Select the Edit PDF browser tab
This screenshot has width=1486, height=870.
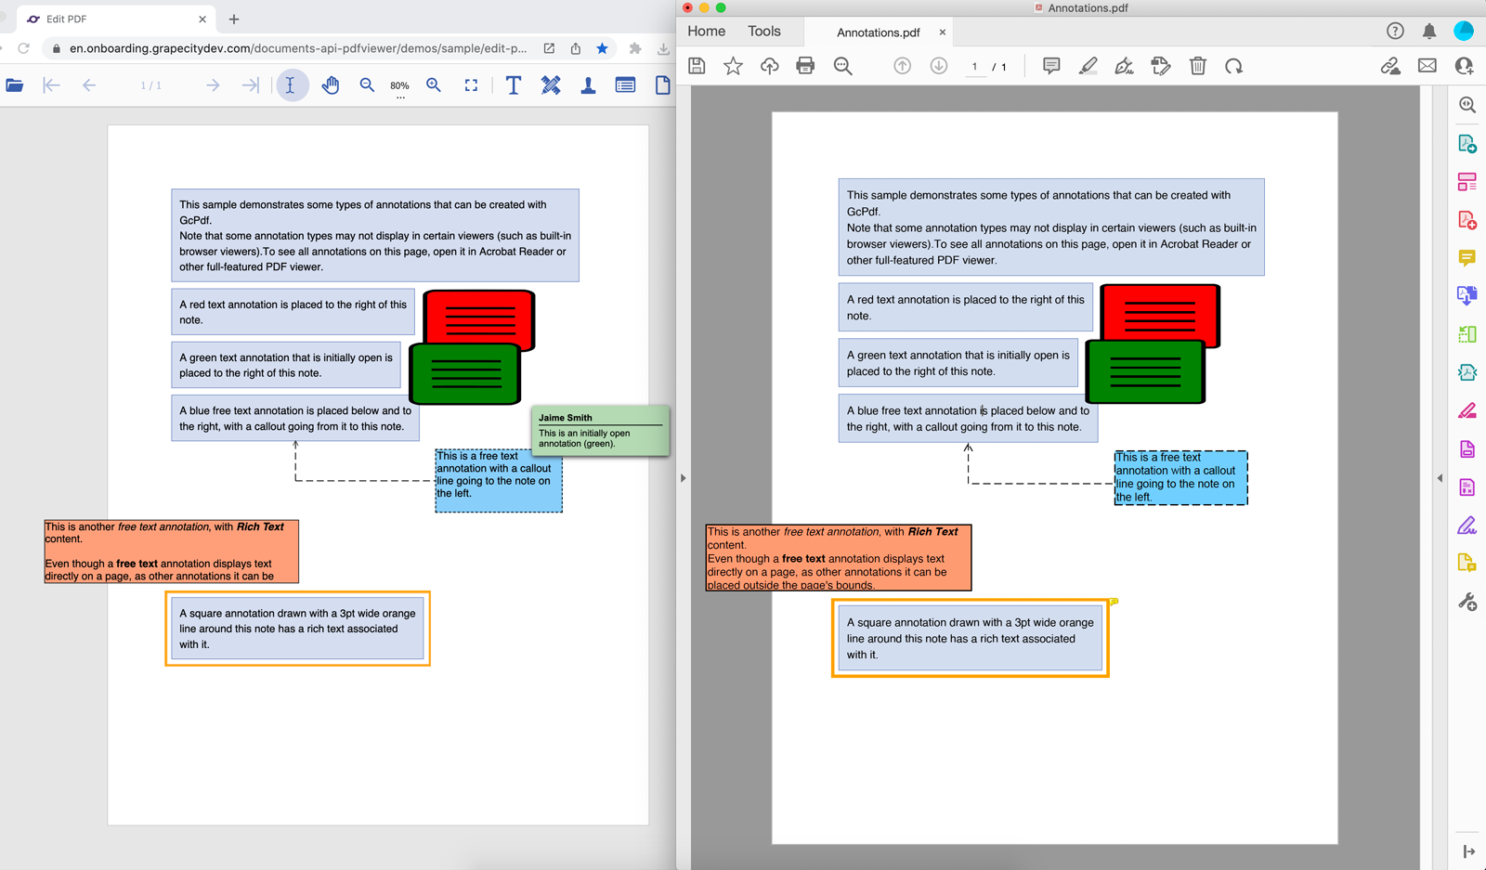(115, 19)
